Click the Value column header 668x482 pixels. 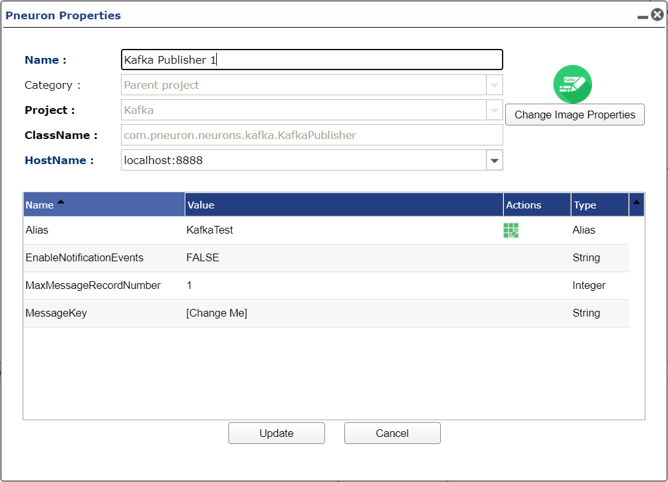point(344,205)
